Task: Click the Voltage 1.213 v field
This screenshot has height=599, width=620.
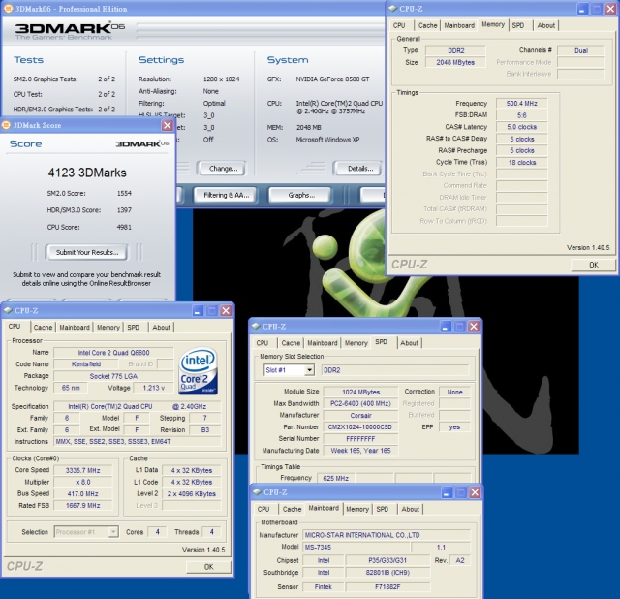Action: pos(153,388)
